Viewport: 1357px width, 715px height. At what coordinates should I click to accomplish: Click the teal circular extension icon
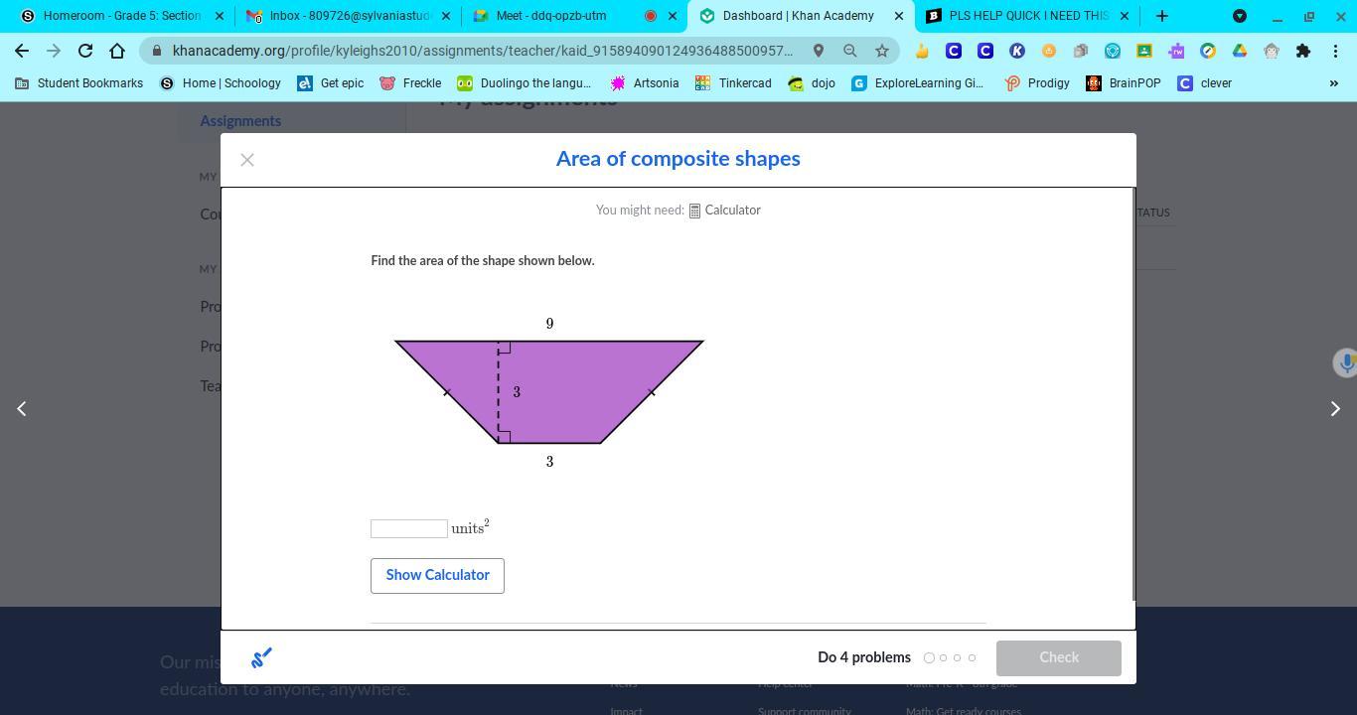click(x=1113, y=51)
